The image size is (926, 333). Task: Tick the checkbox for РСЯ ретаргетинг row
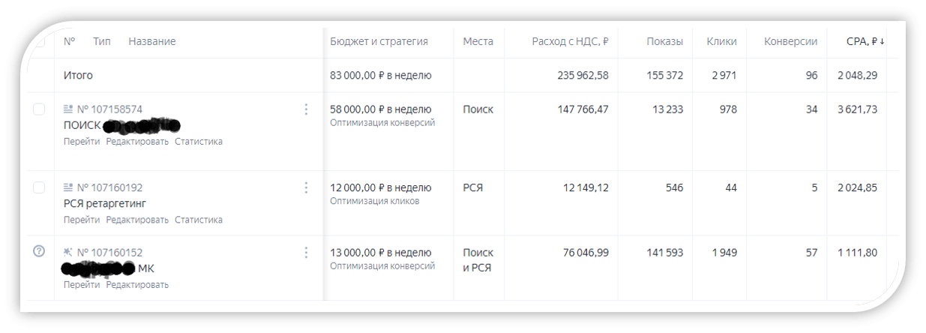[x=39, y=187]
